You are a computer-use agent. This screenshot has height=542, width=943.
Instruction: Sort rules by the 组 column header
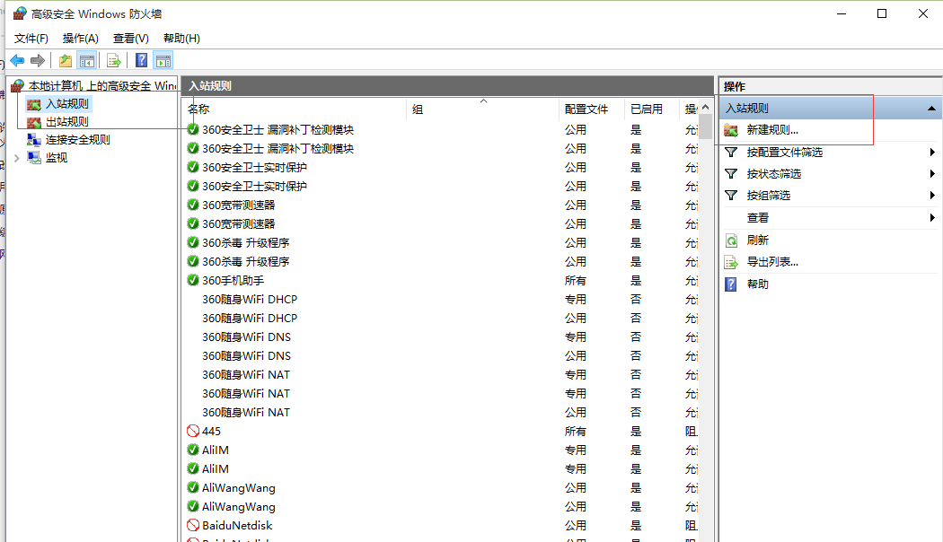pos(483,109)
